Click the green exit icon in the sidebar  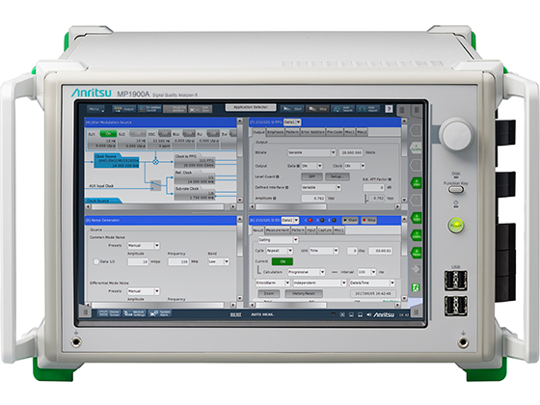[x=416, y=287]
